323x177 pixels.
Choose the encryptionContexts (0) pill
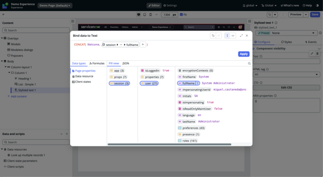[x=195, y=71]
